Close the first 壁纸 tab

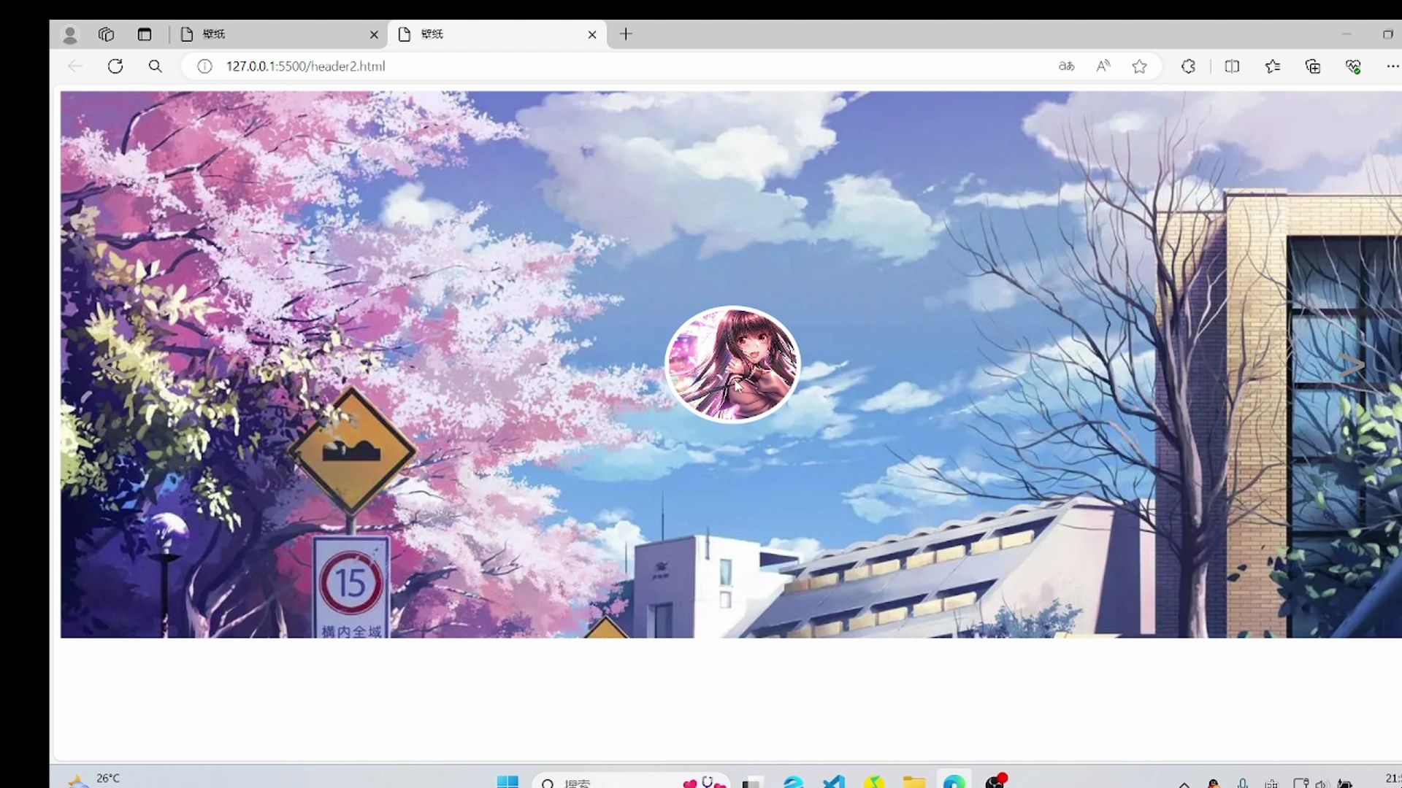pos(374,34)
